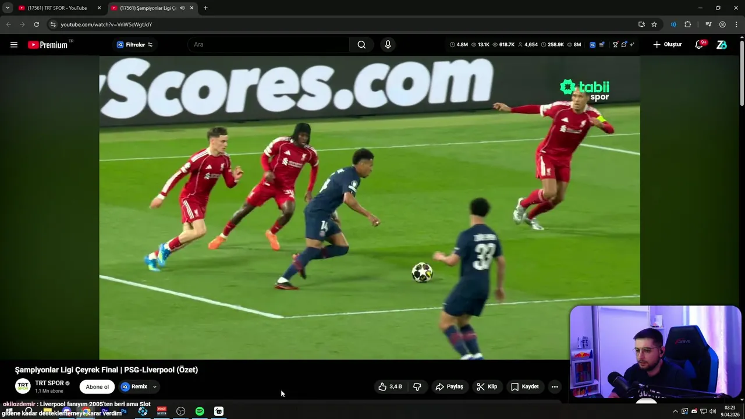
Task: Open volume control in system tray
Action: (x=713, y=411)
